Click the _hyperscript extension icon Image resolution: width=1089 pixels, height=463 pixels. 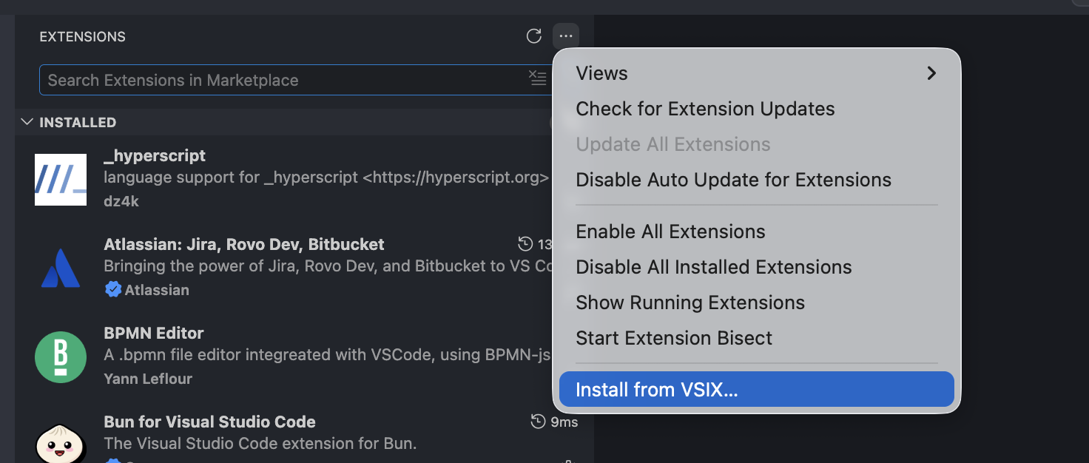point(61,179)
